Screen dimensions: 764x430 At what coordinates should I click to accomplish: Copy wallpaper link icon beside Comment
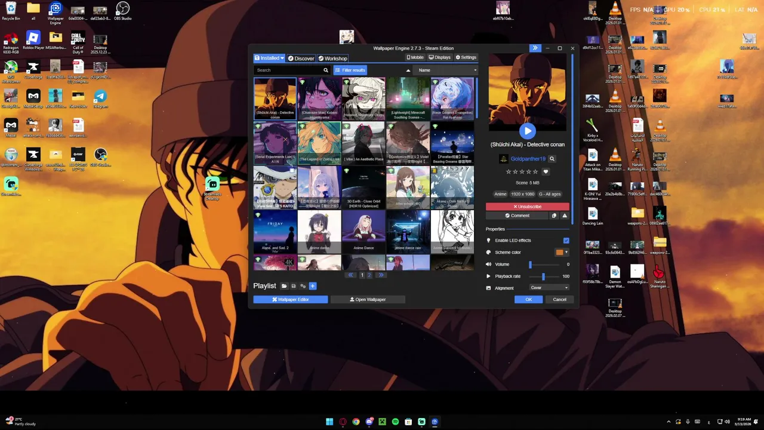coord(554,216)
